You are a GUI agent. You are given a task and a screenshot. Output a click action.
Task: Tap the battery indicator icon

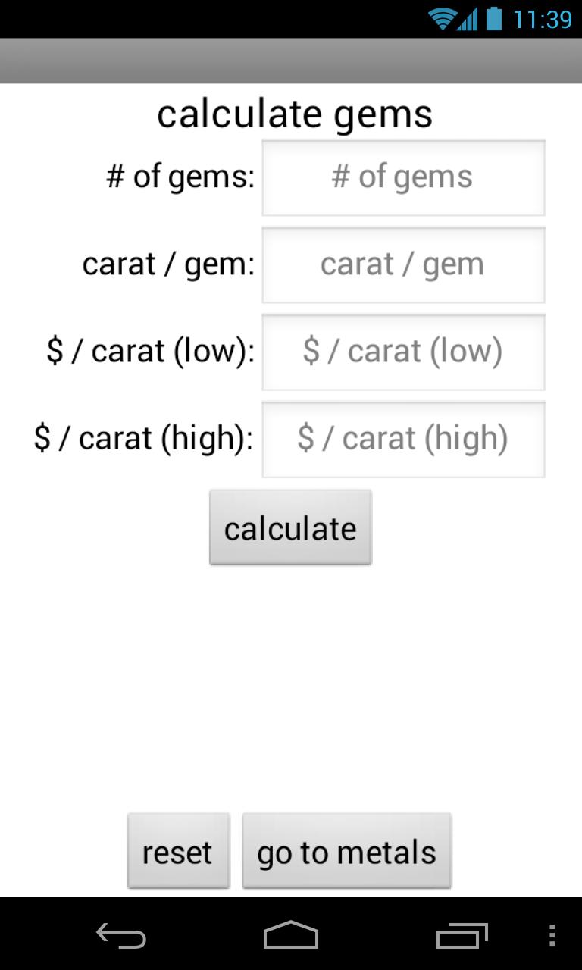tap(494, 19)
